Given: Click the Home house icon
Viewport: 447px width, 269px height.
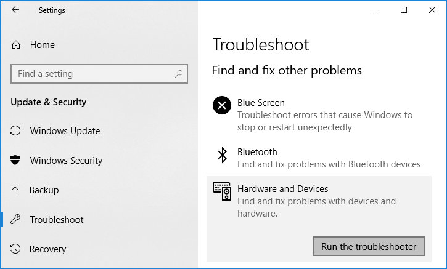Looking at the screenshot, I should click(x=16, y=45).
